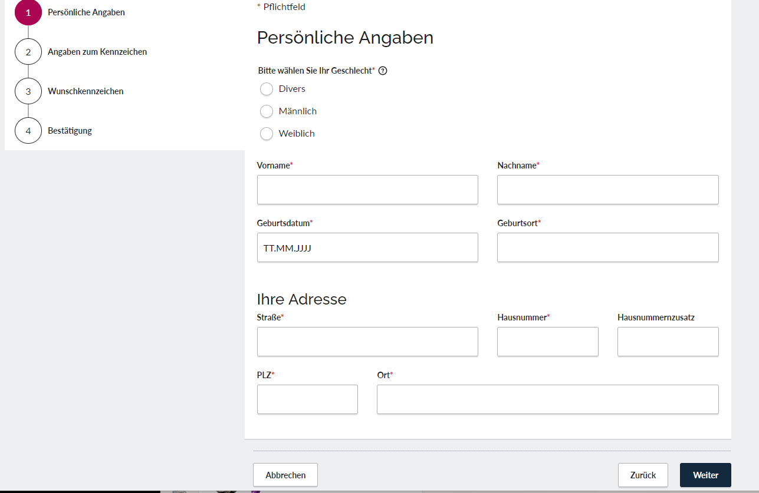Click the PLZ postal code field
This screenshot has height=493, width=759.
click(x=307, y=399)
